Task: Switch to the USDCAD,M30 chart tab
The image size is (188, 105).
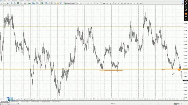Action: pos(35,101)
